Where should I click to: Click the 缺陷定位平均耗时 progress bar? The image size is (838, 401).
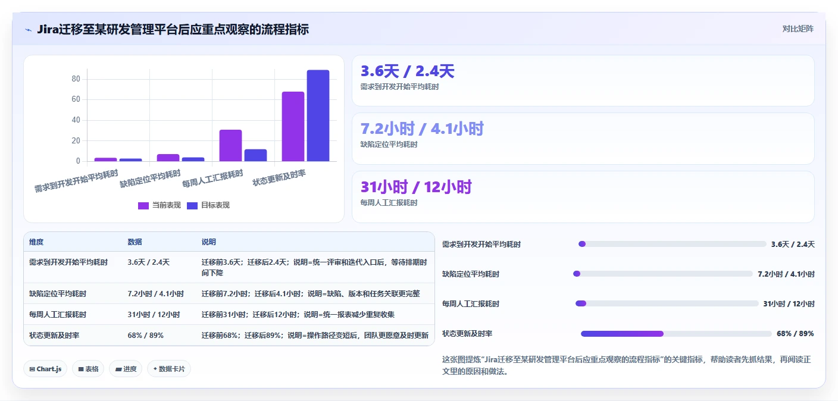tap(662, 274)
